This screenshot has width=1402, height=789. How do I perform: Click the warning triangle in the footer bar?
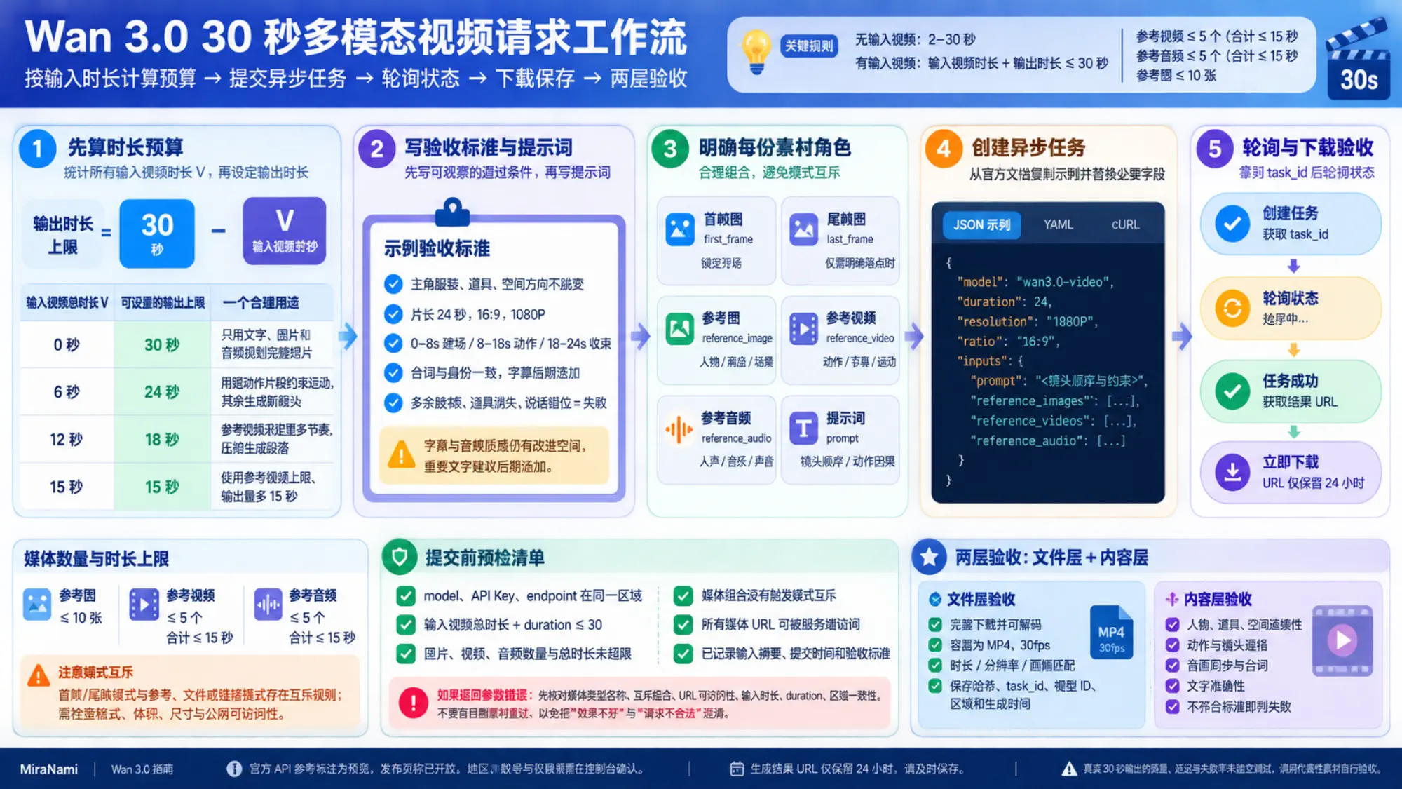(1069, 769)
